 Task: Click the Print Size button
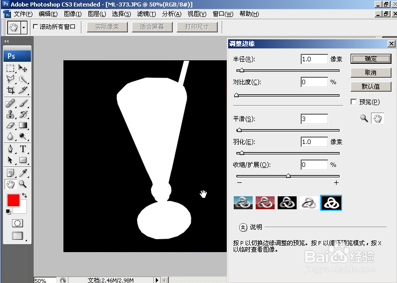coord(197,27)
